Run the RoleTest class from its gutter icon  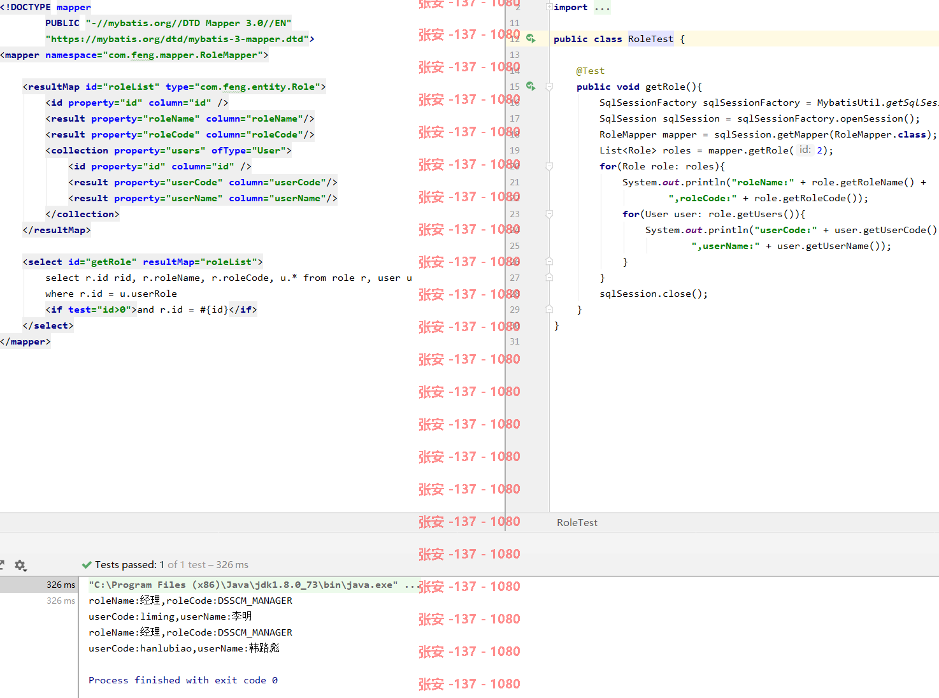click(531, 39)
